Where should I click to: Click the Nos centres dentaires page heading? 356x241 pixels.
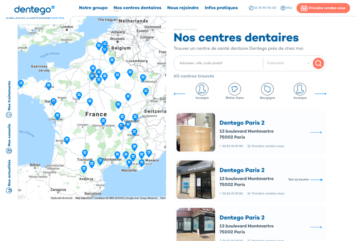click(236, 37)
